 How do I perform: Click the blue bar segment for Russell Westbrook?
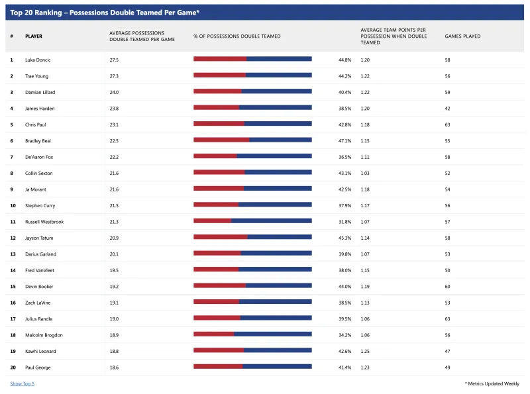pyautogui.click(x=272, y=221)
